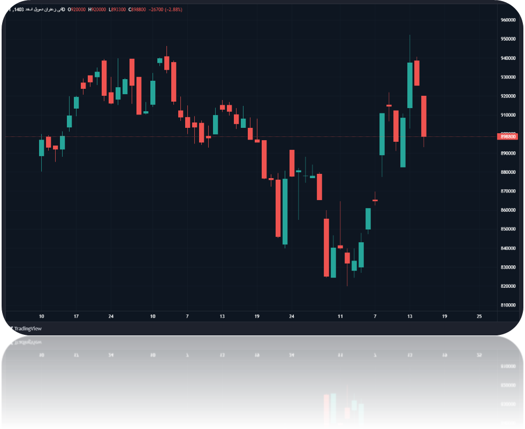Click the red current price label 898800
Screen dimensions: 525x429
click(x=508, y=136)
